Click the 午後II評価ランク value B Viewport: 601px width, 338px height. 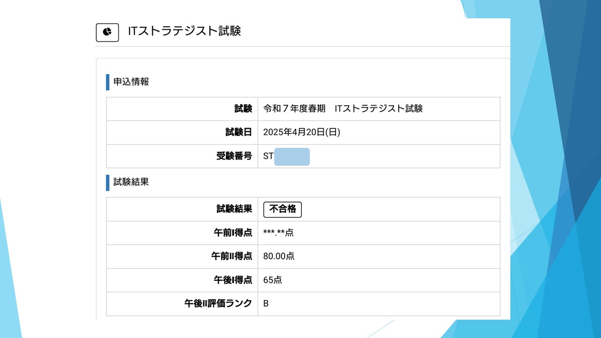pos(266,304)
